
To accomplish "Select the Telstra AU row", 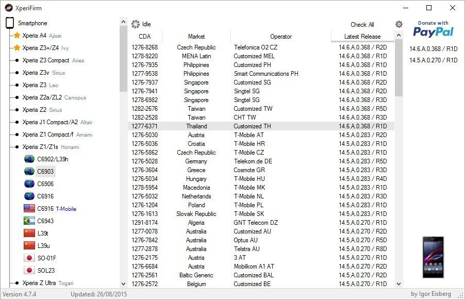I will coord(261,249).
